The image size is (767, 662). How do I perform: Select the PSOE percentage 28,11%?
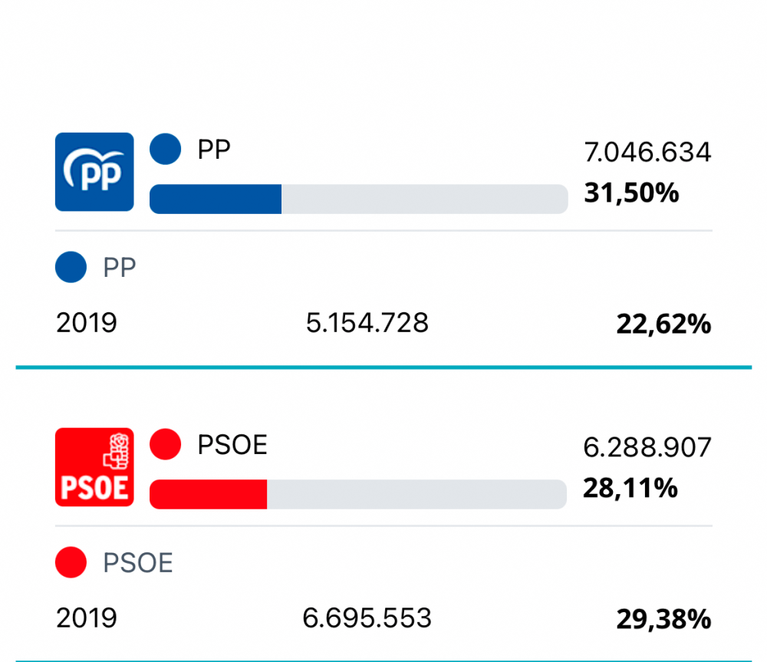click(630, 488)
